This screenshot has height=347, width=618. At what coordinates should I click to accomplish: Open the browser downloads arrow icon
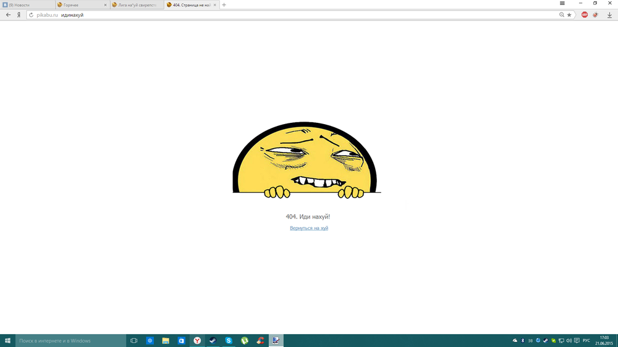(609, 15)
